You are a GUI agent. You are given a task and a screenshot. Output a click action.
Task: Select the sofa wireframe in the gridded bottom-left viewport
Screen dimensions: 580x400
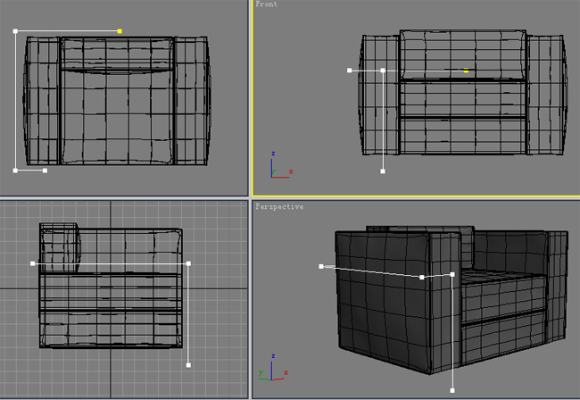[111, 286]
